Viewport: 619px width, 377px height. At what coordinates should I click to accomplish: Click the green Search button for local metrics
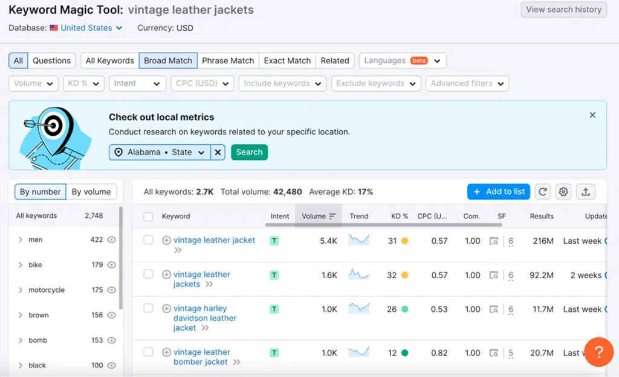[249, 152]
